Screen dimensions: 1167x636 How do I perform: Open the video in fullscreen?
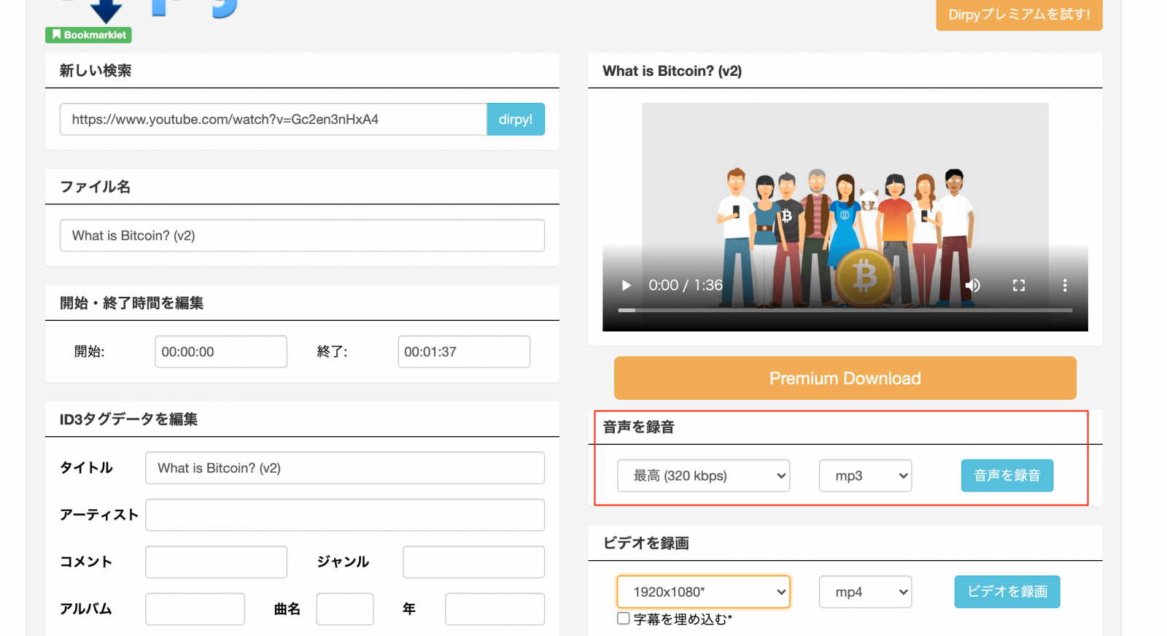pos(1019,285)
